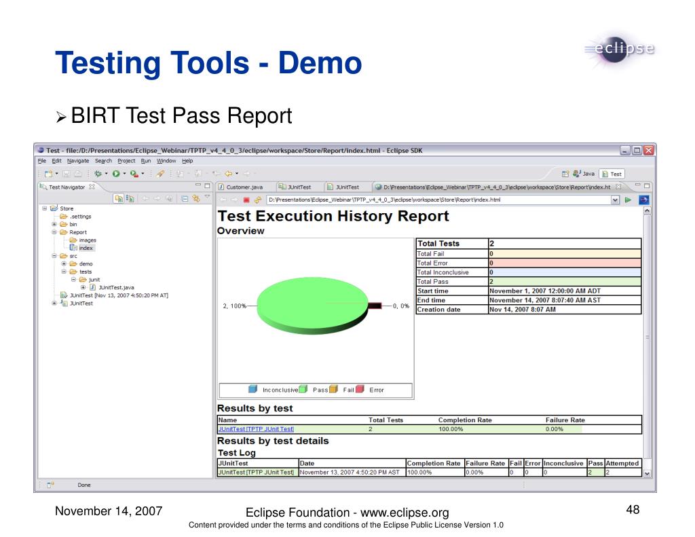Click the pencil/marker icon in main toolbar
Image resolution: width=695 pixels, height=537 pixels.
160,174
